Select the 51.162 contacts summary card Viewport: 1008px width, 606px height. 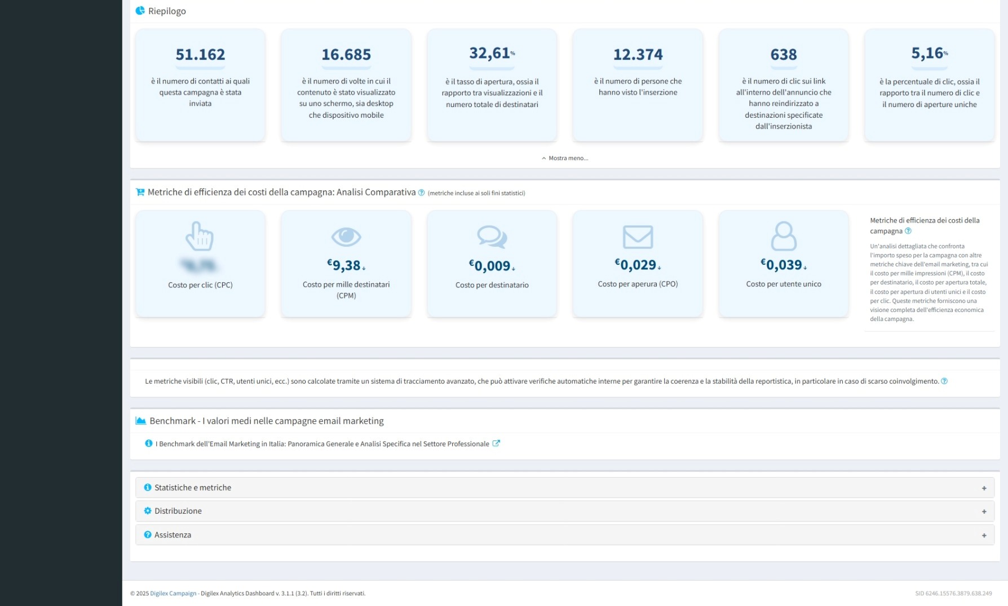200,84
